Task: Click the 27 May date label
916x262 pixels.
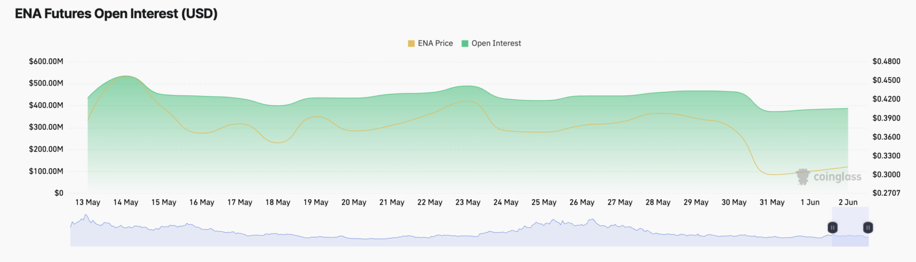Action: coord(620,202)
